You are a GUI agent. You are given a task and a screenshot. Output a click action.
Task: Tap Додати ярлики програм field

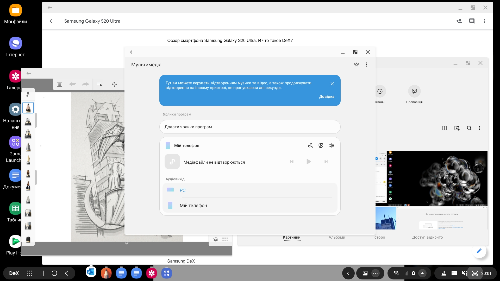250,127
